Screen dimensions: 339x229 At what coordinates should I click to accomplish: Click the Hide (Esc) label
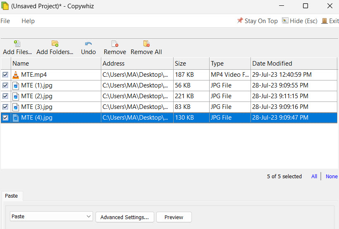click(x=303, y=21)
